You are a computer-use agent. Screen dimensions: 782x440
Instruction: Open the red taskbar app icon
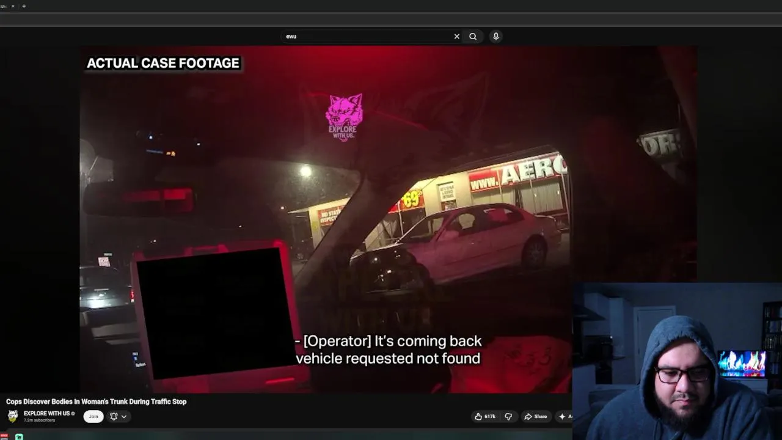click(x=4, y=436)
